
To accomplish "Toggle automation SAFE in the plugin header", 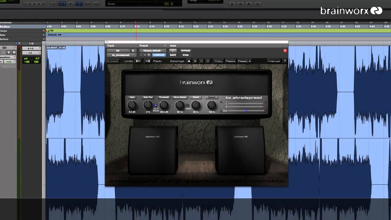I will pyautogui.click(x=173, y=55).
